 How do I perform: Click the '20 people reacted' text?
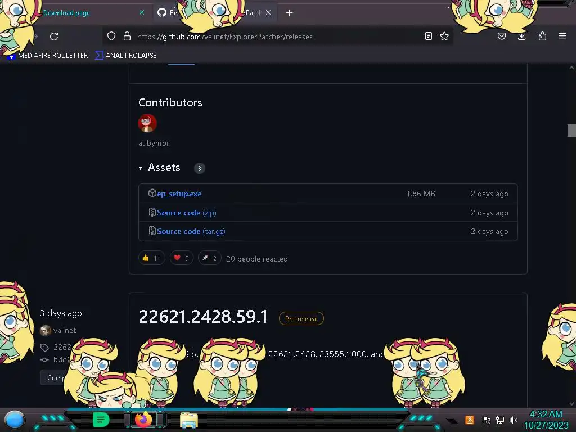tap(257, 259)
